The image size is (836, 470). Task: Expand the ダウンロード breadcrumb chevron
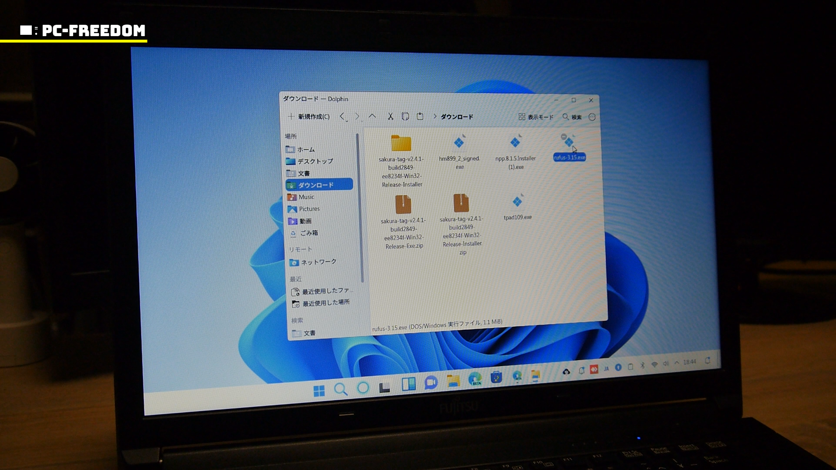[x=435, y=116]
